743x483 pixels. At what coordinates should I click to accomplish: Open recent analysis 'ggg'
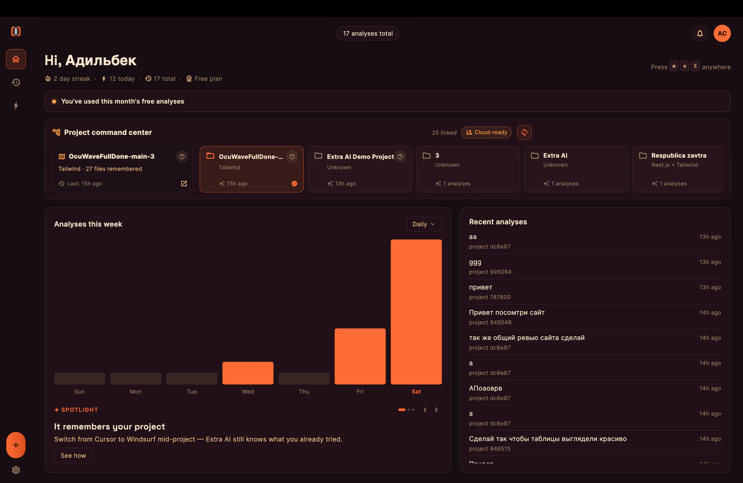(595, 267)
